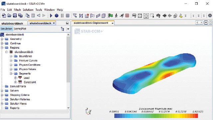Viewport: 213px width, 120px height.
Task: Click the gear icon at toolbar end
Action: point(210,16)
